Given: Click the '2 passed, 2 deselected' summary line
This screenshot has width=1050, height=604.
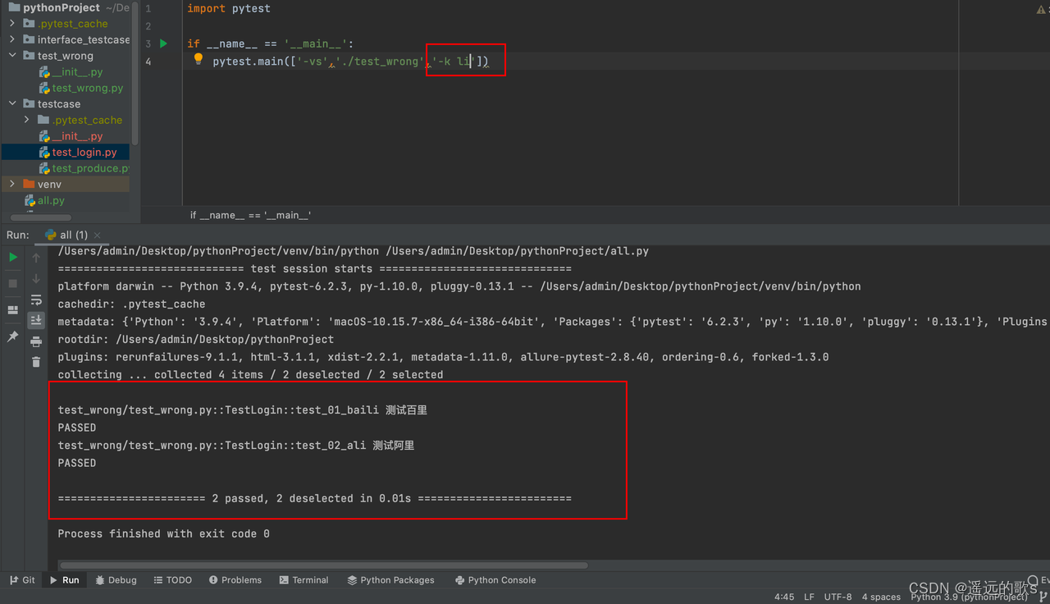Looking at the screenshot, I should pyautogui.click(x=314, y=498).
